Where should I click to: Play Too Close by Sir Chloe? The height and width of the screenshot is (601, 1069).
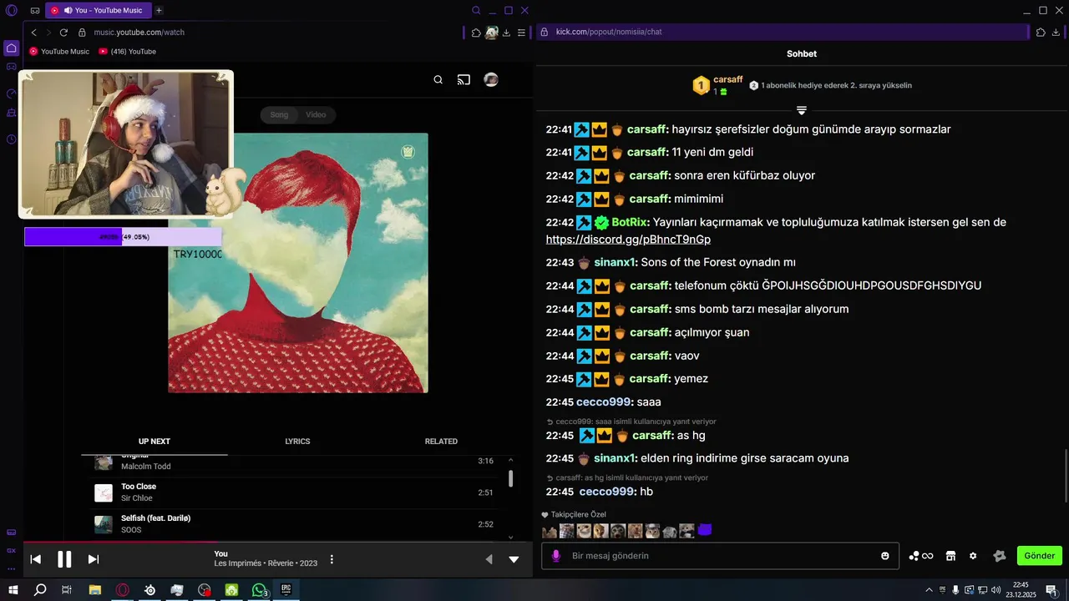(294, 492)
